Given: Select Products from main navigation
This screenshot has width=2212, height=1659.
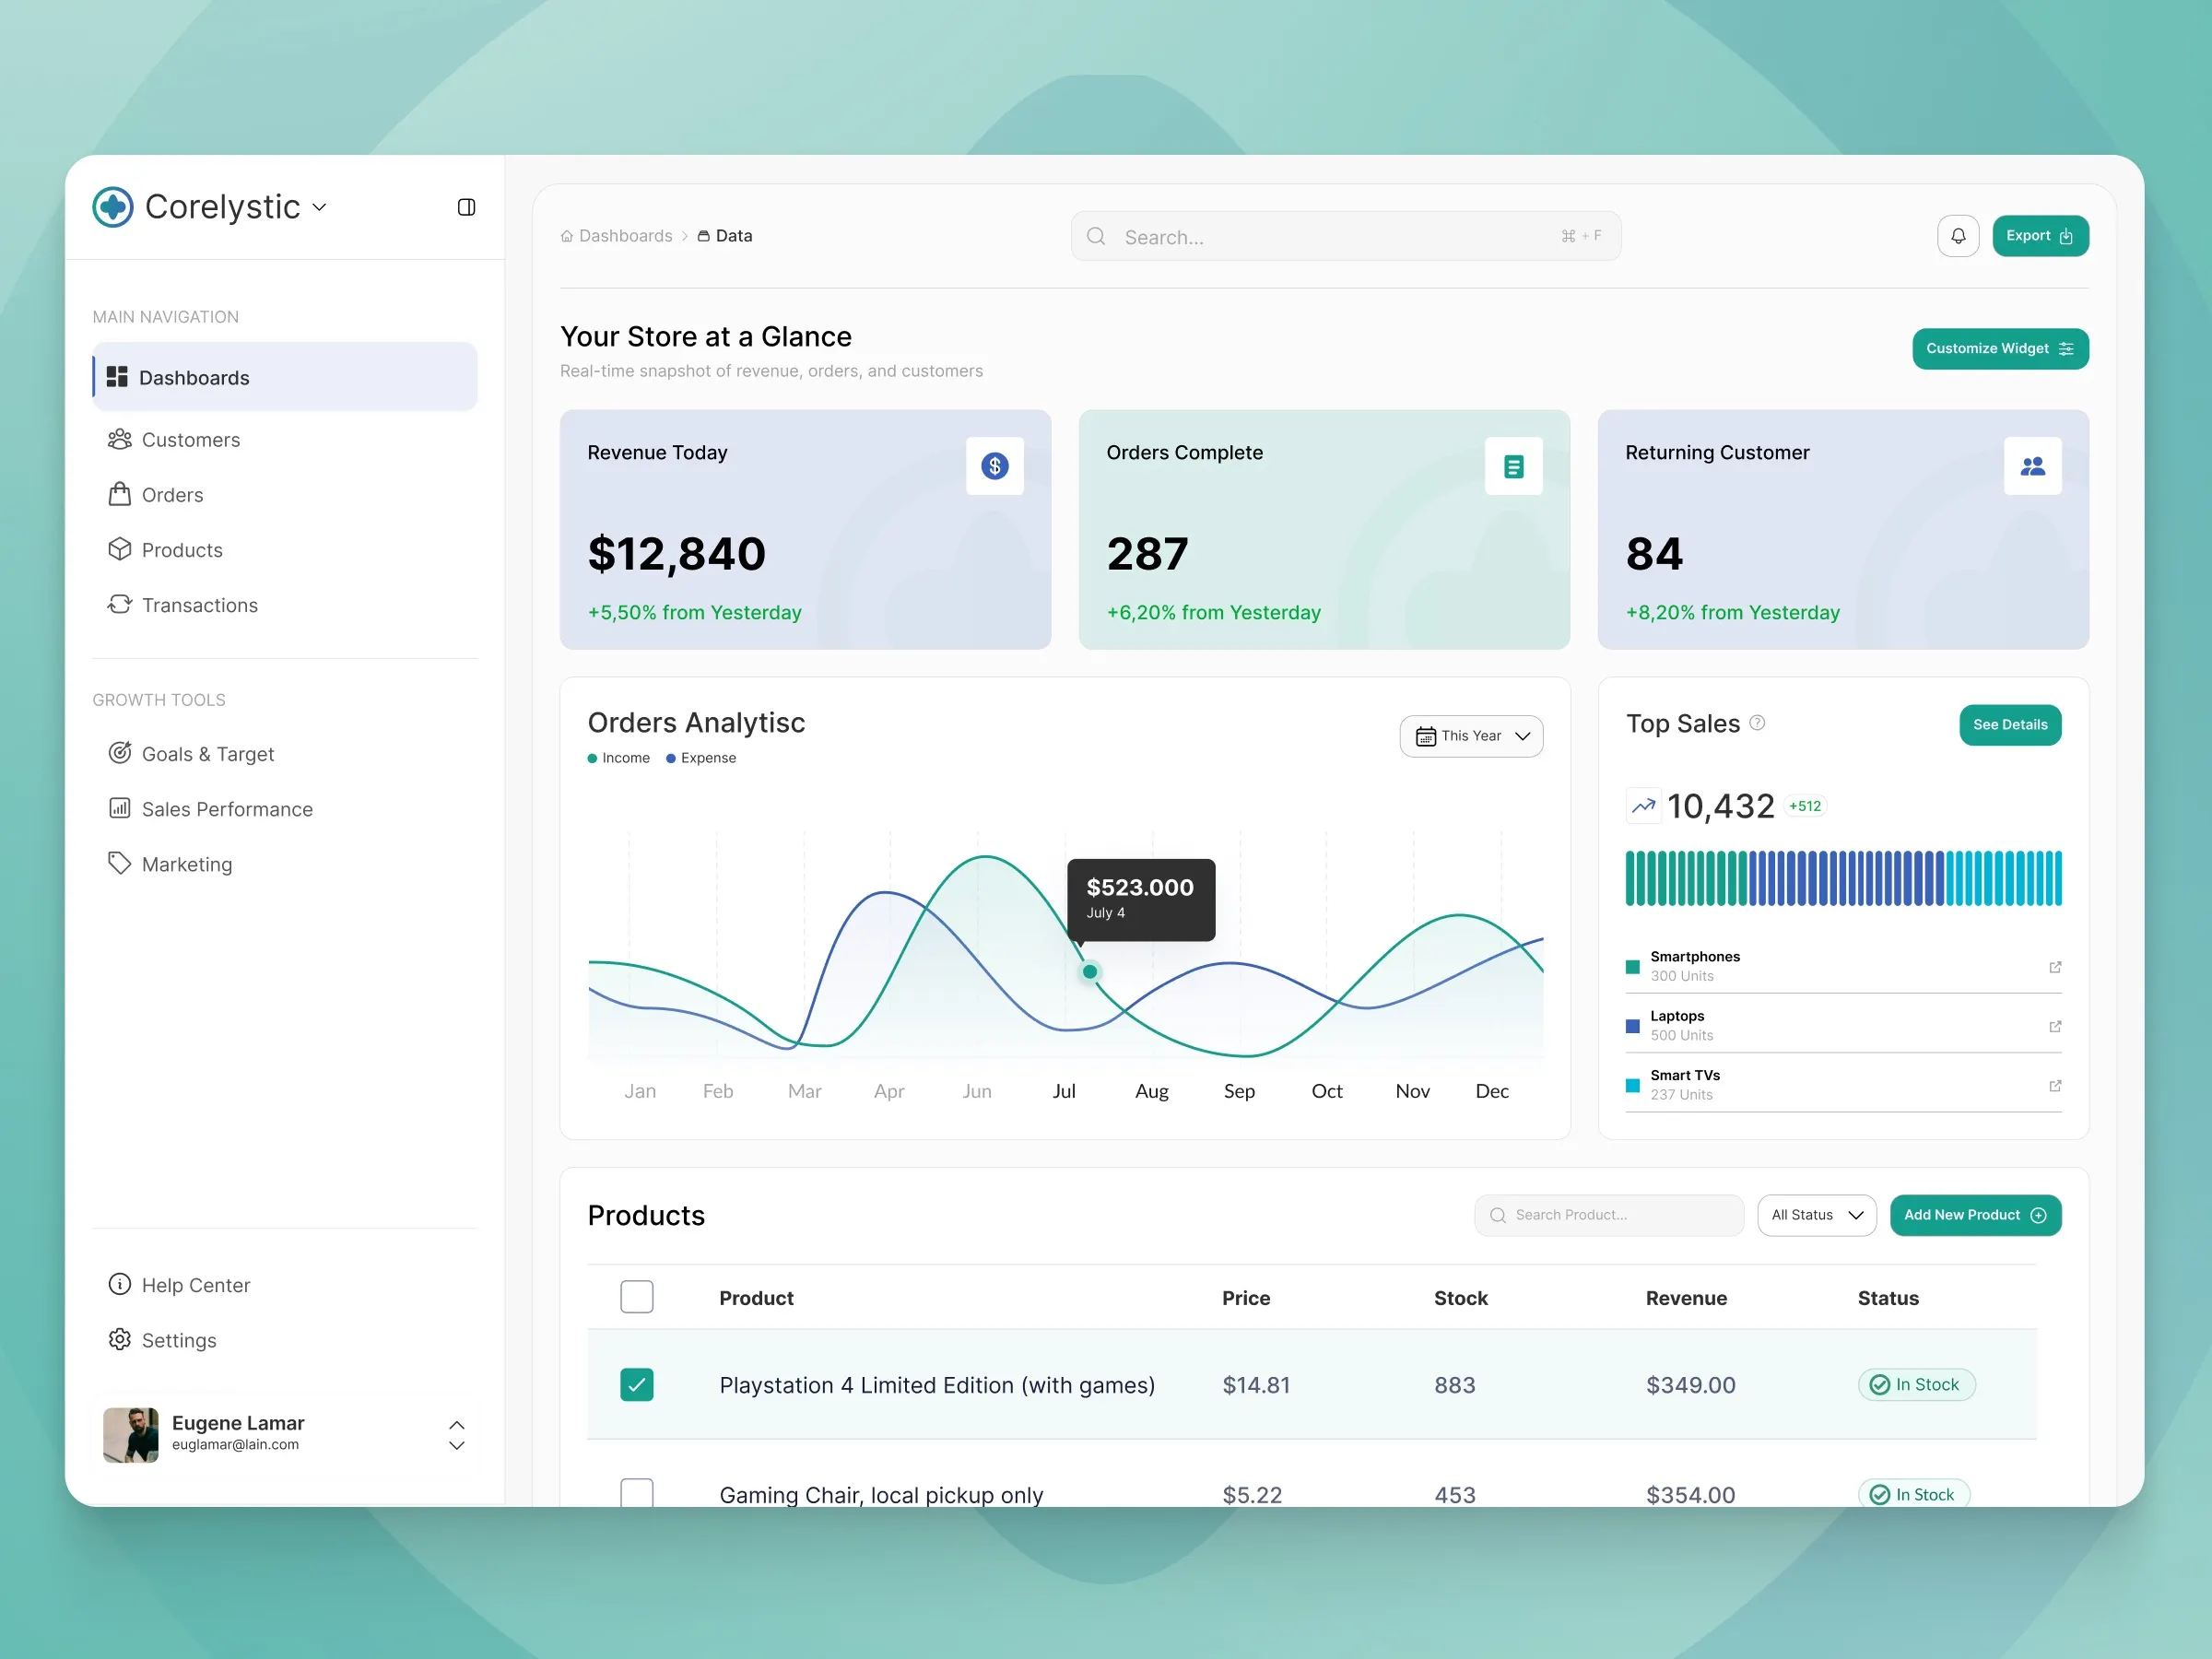Looking at the screenshot, I should coord(182,549).
